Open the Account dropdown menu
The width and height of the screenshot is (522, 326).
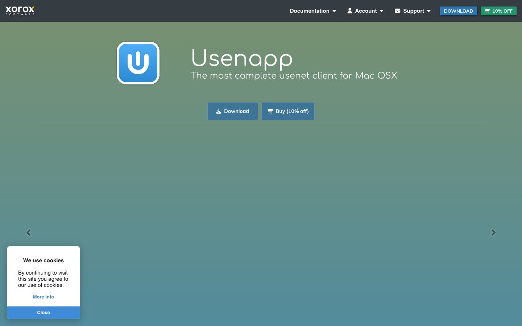point(365,11)
